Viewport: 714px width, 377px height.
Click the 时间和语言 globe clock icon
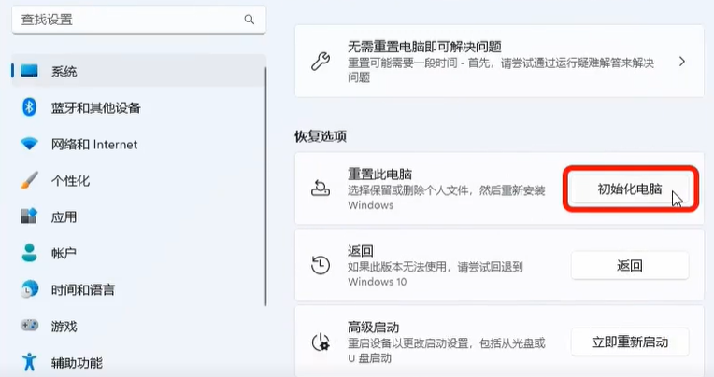(30, 289)
